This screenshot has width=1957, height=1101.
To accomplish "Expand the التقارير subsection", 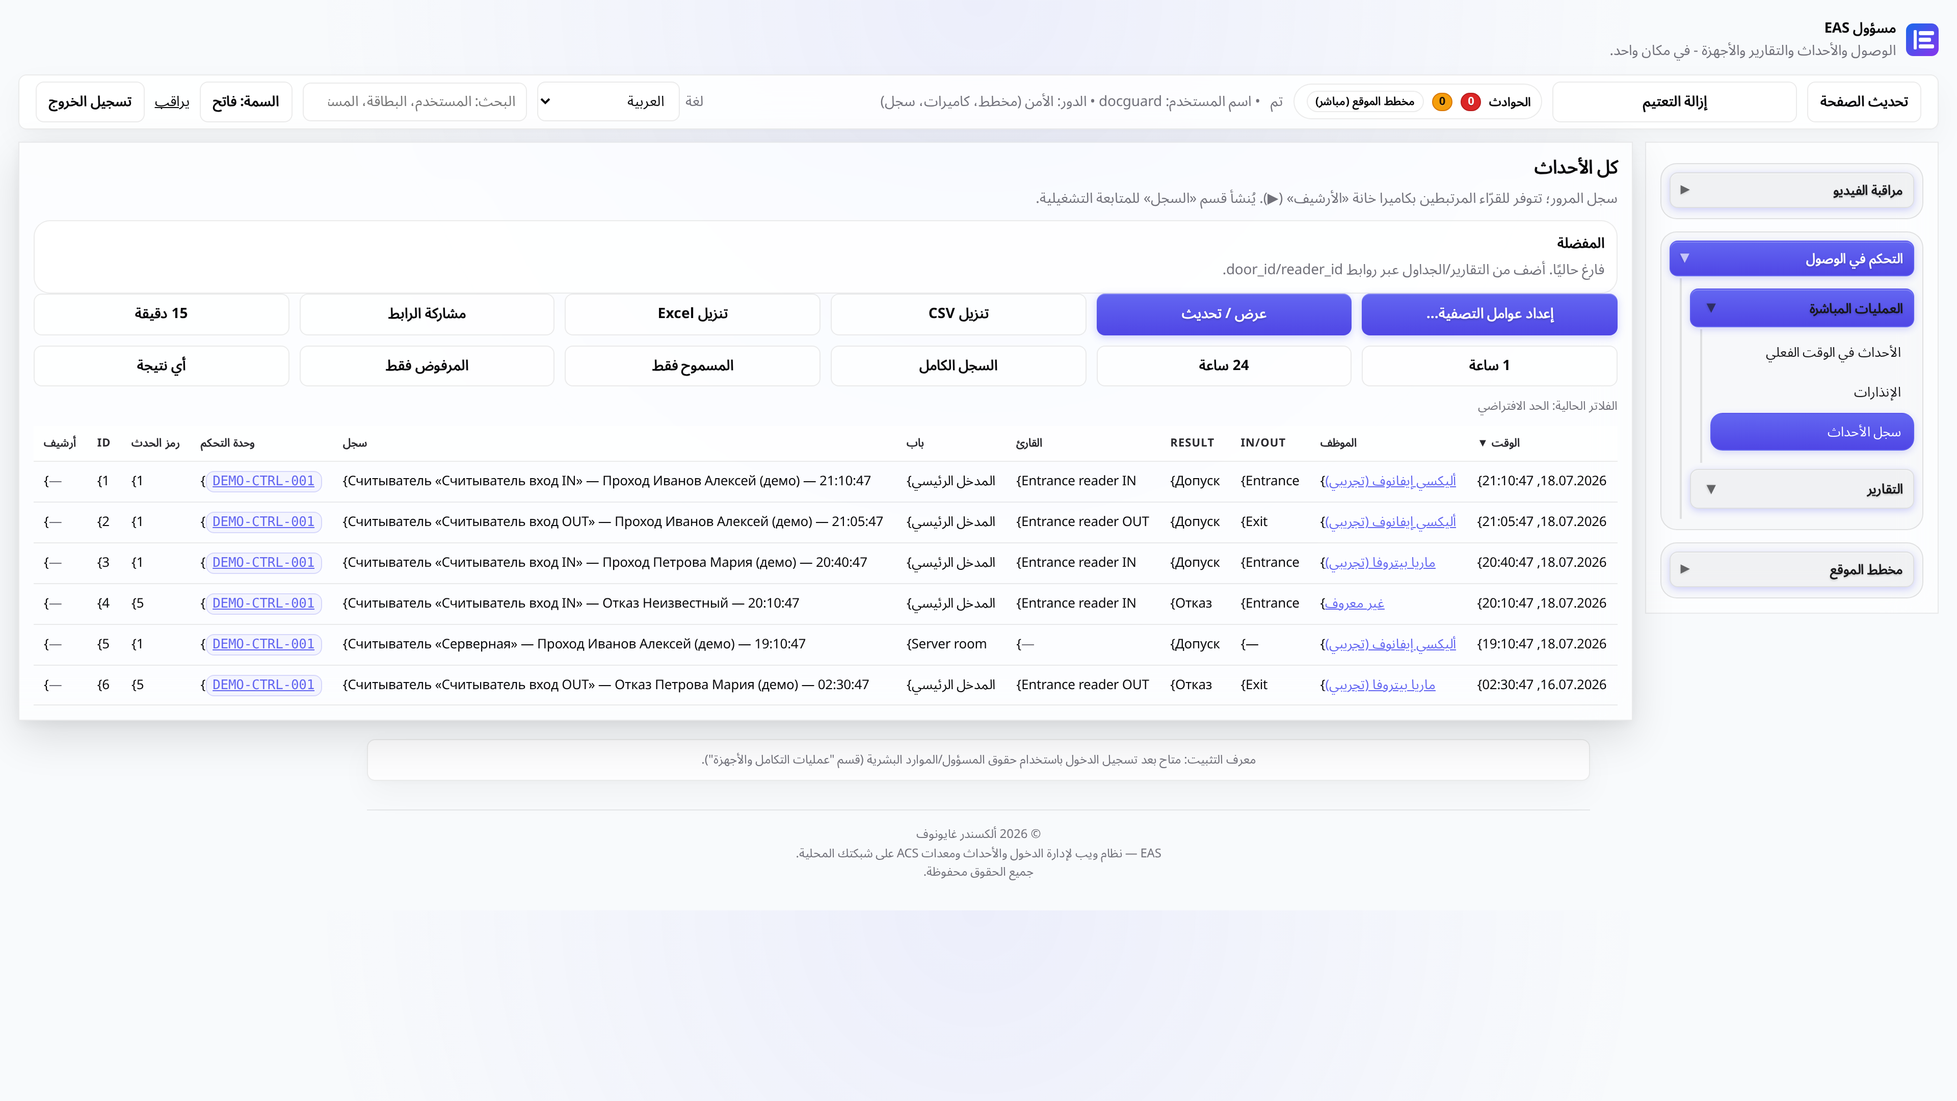I will 1801,489.
